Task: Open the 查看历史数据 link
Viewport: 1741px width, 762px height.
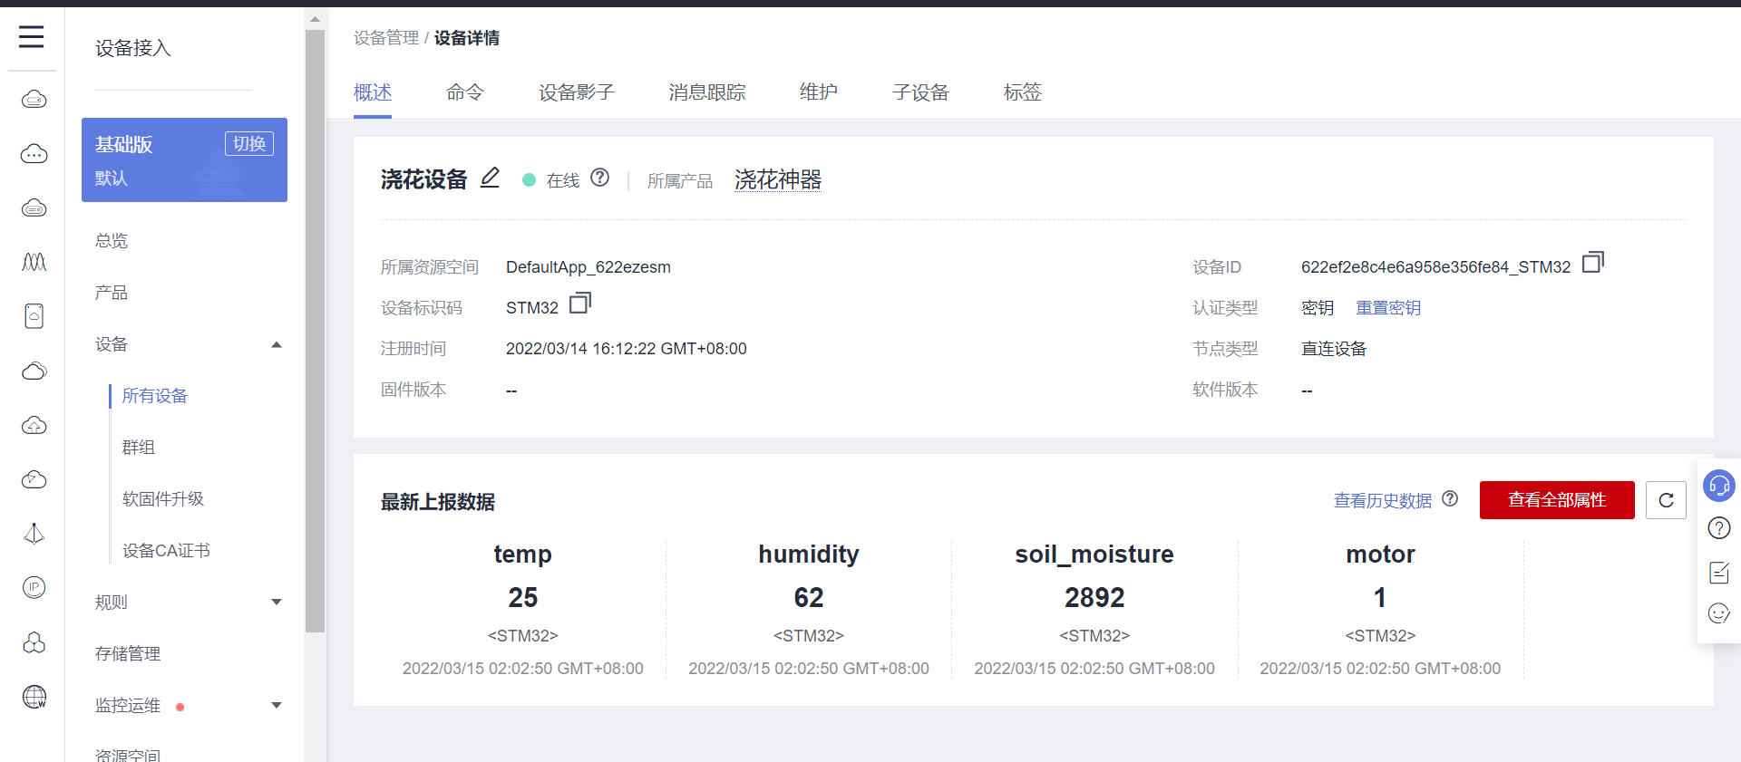Action: pyautogui.click(x=1383, y=500)
